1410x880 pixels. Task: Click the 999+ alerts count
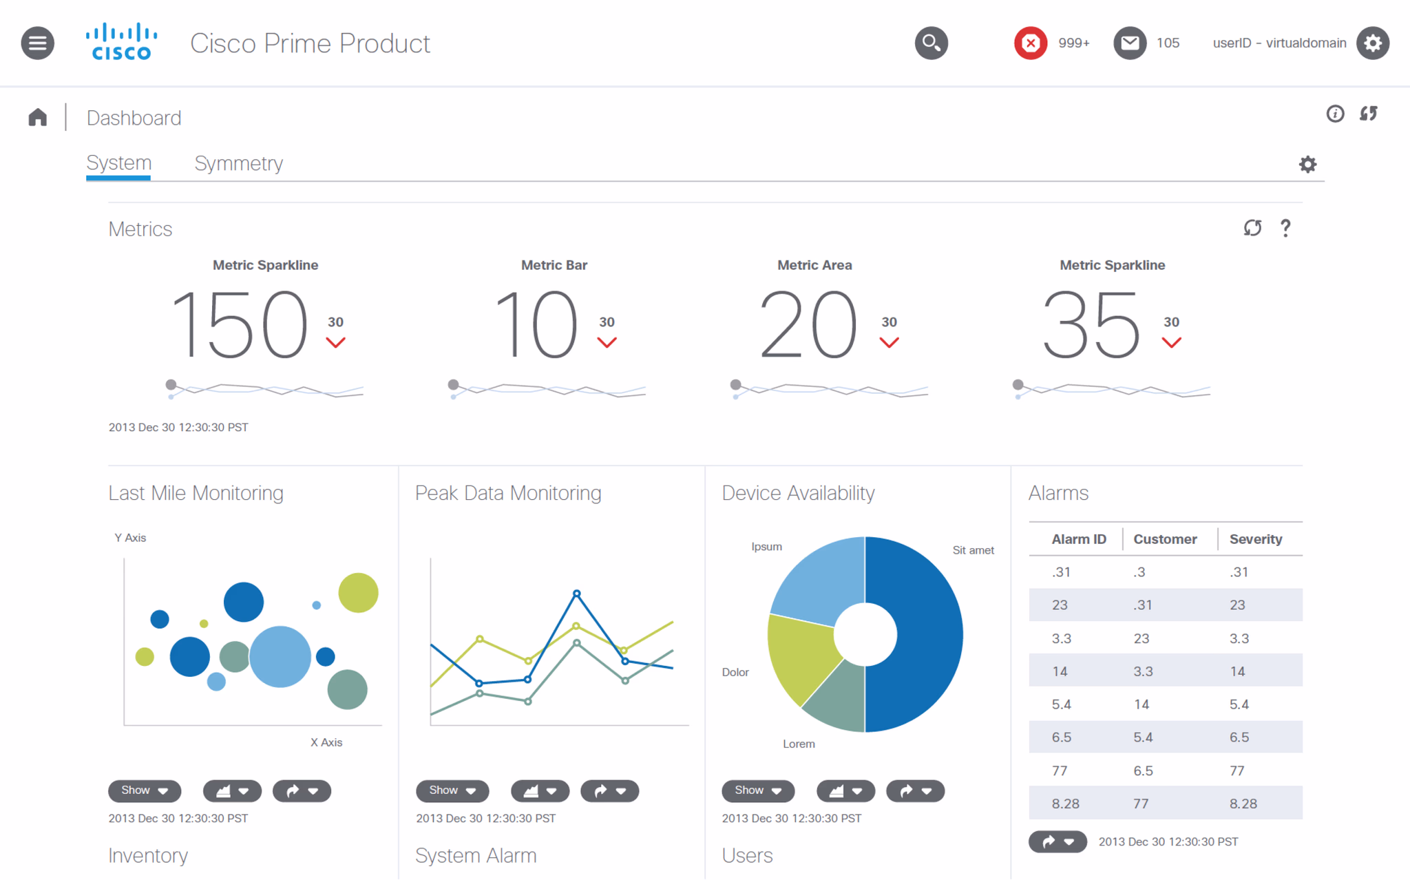(x=1074, y=43)
